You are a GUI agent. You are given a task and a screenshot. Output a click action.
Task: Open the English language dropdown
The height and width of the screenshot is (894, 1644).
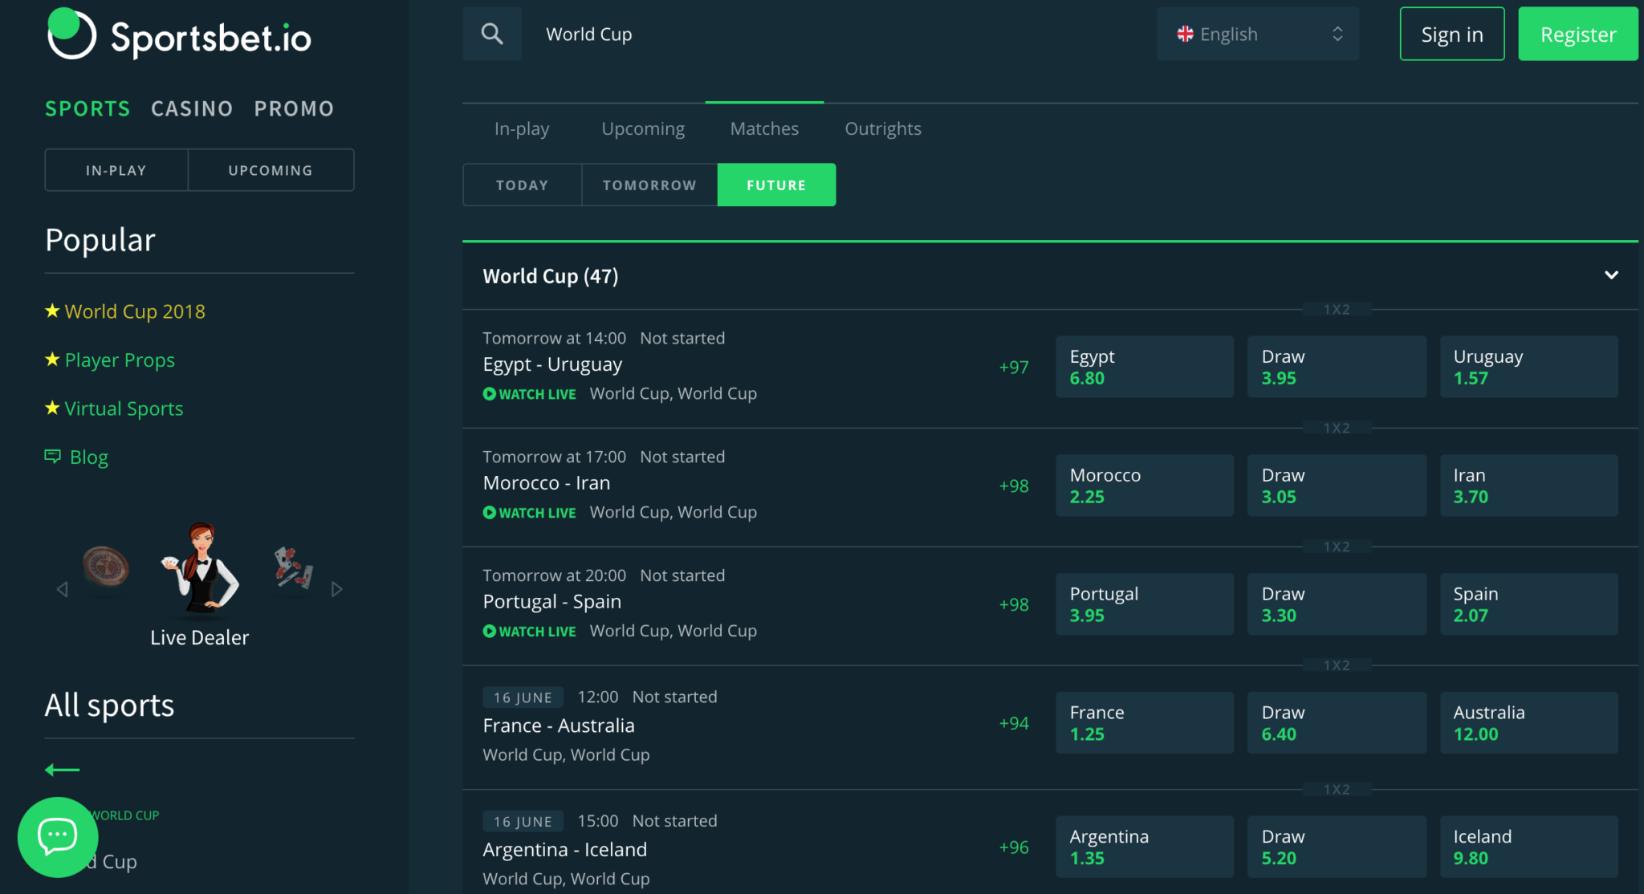(x=1257, y=34)
